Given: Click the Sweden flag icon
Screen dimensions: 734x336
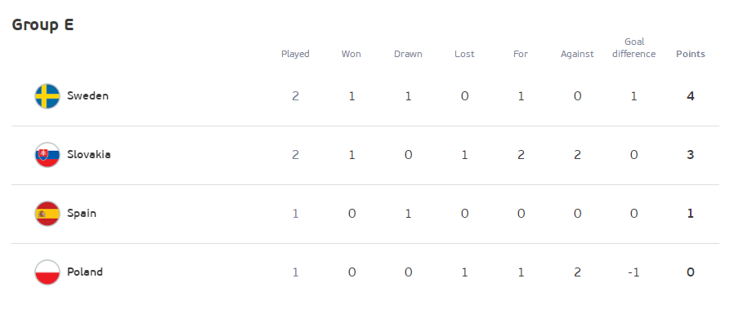Looking at the screenshot, I should click(x=47, y=96).
